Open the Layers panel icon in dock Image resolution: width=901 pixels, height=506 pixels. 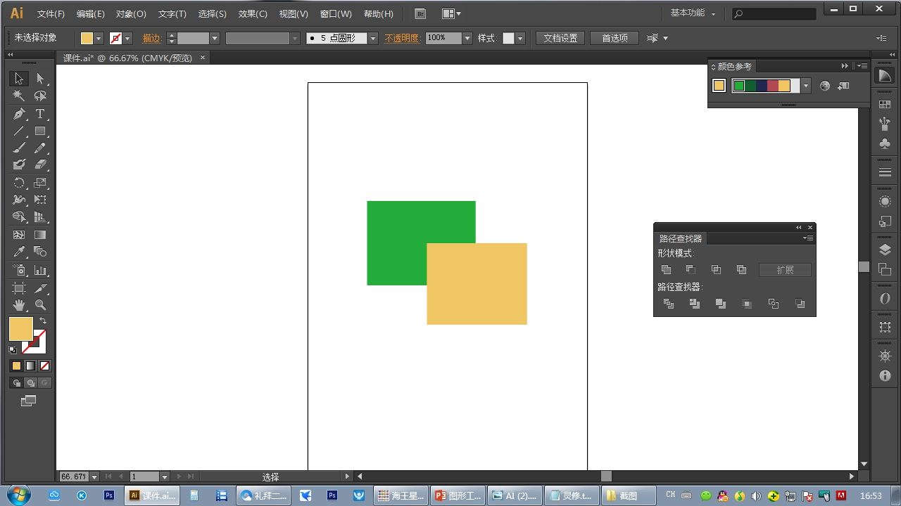click(886, 249)
